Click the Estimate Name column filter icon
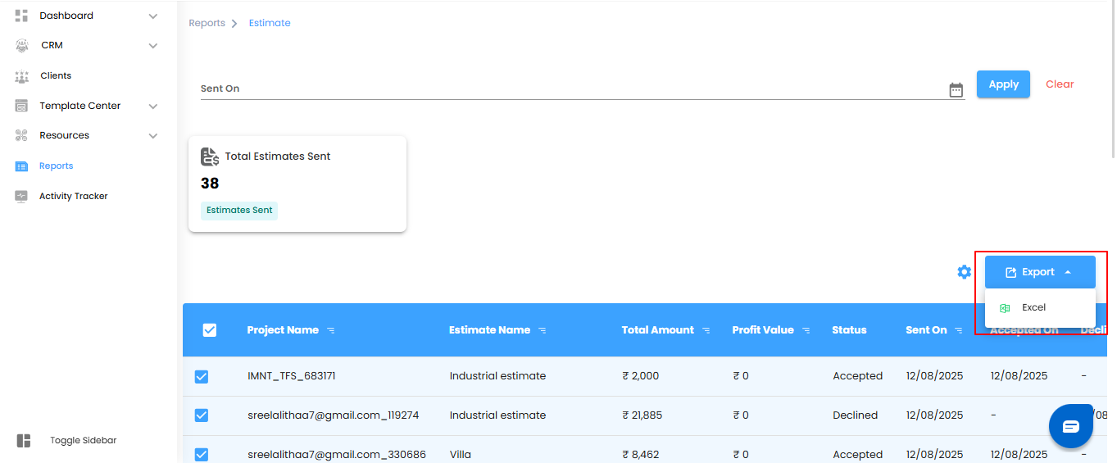This screenshot has height=463, width=1117. (543, 330)
